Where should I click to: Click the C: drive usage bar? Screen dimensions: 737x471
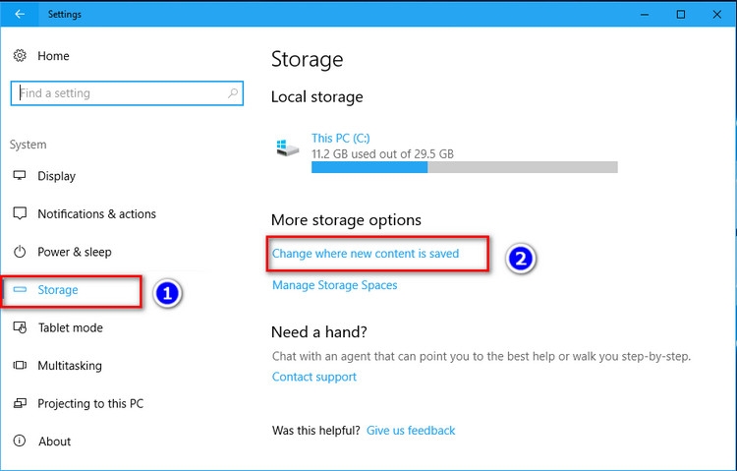click(x=465, y=167)
